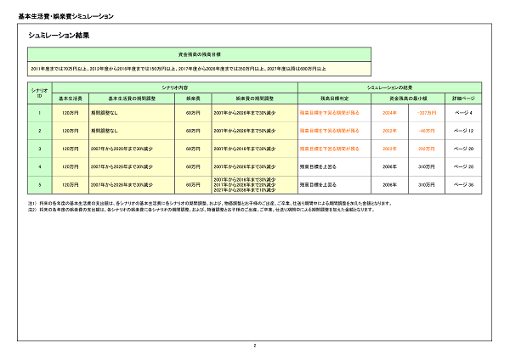Click the シナリオID column header

(x=39, y=93)
